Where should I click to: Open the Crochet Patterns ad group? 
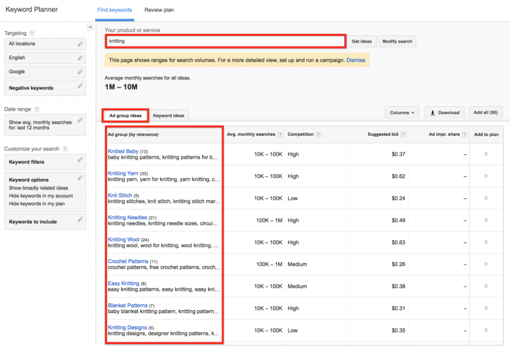point(128,261)
